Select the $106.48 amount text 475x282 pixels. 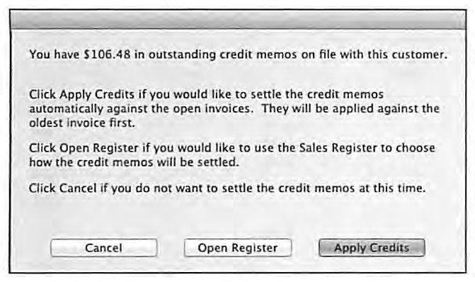click(x=108, y=55)
